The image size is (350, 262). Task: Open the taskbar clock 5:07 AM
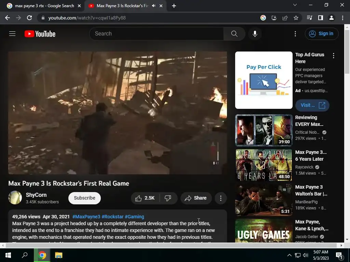click(x=321, y=255)
